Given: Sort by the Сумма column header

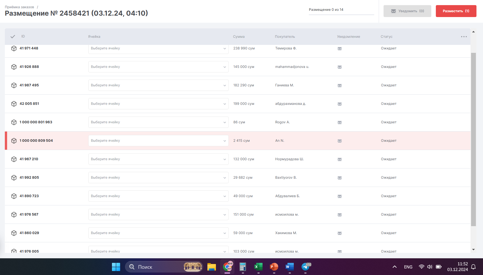Looking at the screenshot, I should pyautogui.click(x=239, y=37).
